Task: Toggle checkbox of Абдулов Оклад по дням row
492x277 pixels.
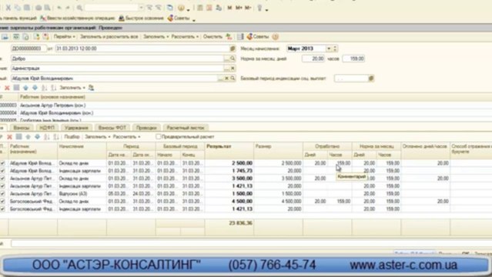Action: [2, 163]
